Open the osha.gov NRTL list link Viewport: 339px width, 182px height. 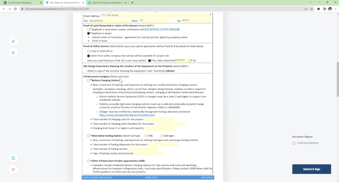click(x=127, y=115)
